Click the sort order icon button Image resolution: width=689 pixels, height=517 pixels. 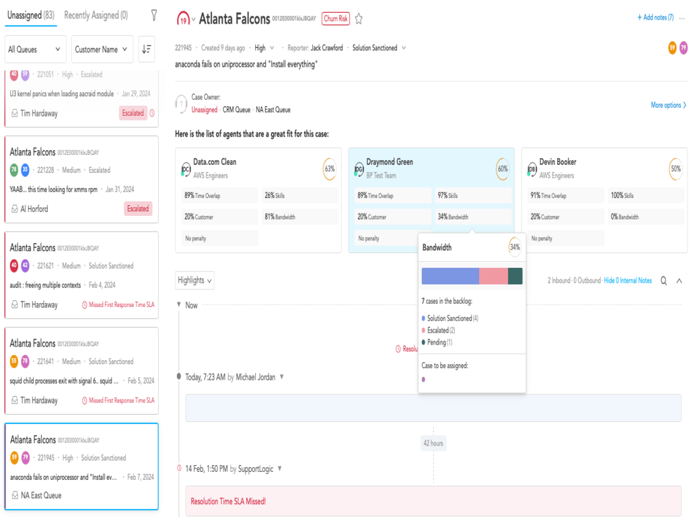(x=146, y=49)
